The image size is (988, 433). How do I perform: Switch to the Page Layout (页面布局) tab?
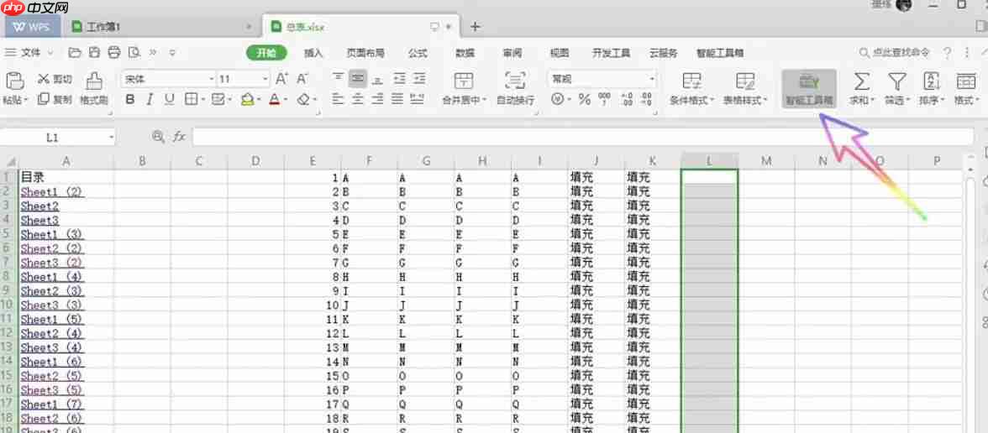[365, 53]
